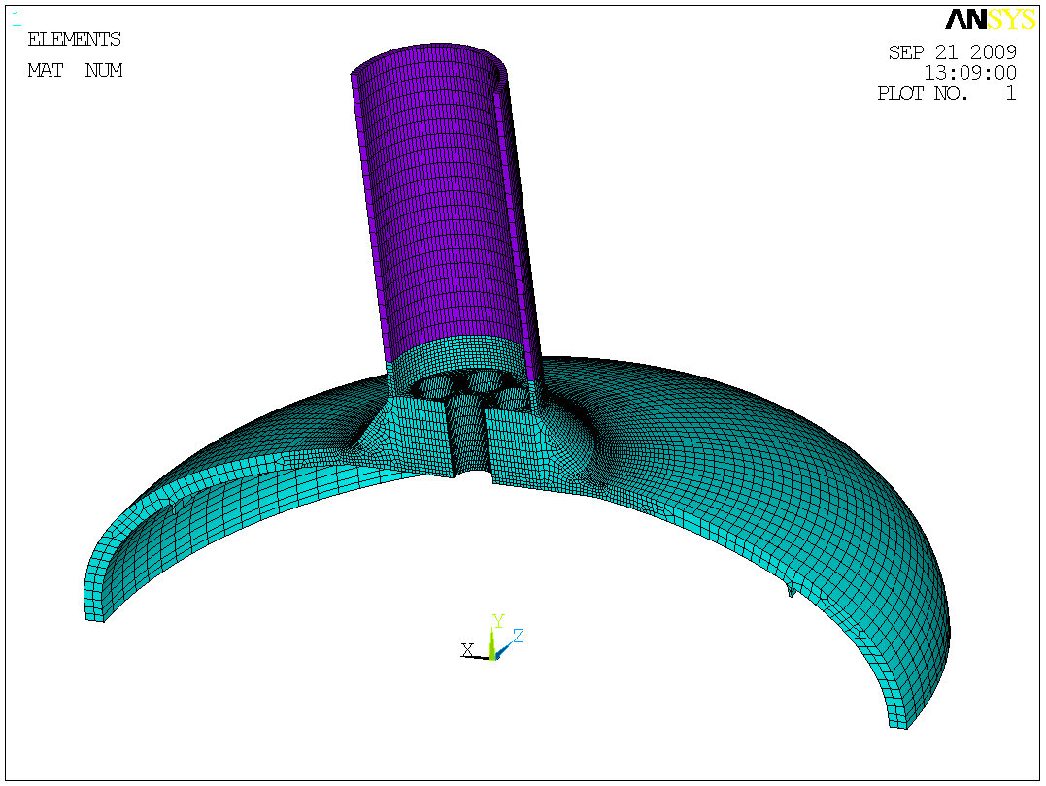This screenshot has width=1046, height=786.
Task: Click the ANSYS logo in the corner
Action: [990, 19]
